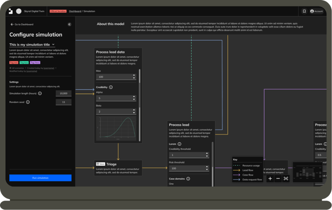Go back using Go to Dashboard
This screenshot has width=332, height=210.
[x=22, y=24]
